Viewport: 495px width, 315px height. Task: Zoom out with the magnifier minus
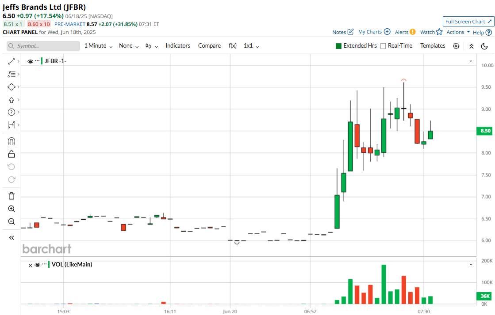(x=12, y=221)
